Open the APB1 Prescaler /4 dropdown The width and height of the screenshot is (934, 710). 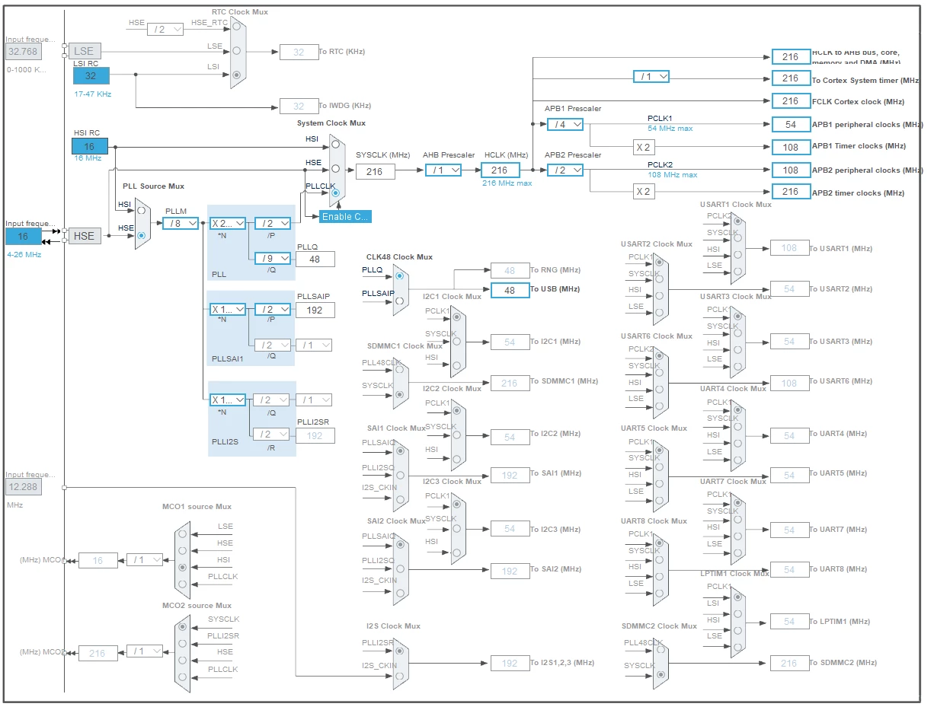click(565, 124)
